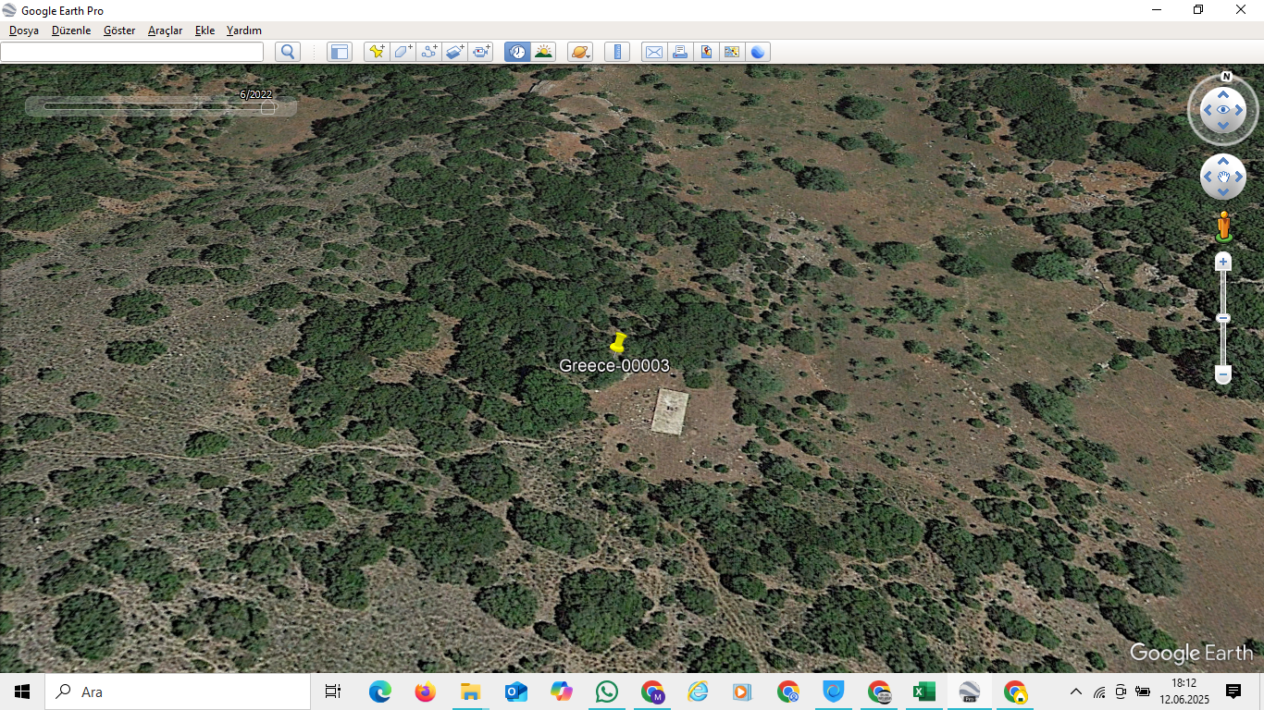
Task: Open the planet switcher dropdown
Action: [x=580, y=52]
